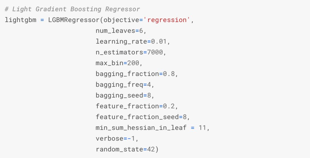Click the random_state parameter
Screen dimensions: 310x158
[119, 149]
